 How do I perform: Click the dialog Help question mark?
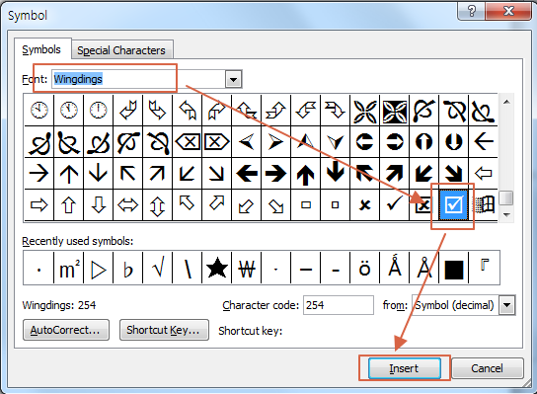tap(471, 11)
